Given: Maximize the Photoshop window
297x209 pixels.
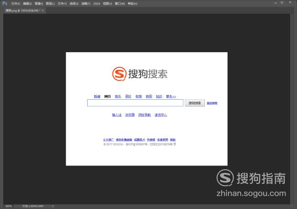Looking at the screenshot, I should click(282, 2).
